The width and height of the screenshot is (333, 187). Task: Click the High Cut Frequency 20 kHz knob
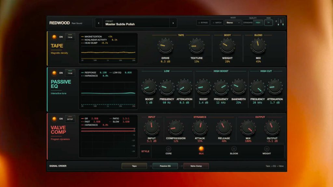(258, 87)
